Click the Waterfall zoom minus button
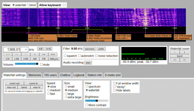Screen dimensions: 194x111 pos(175,52)
